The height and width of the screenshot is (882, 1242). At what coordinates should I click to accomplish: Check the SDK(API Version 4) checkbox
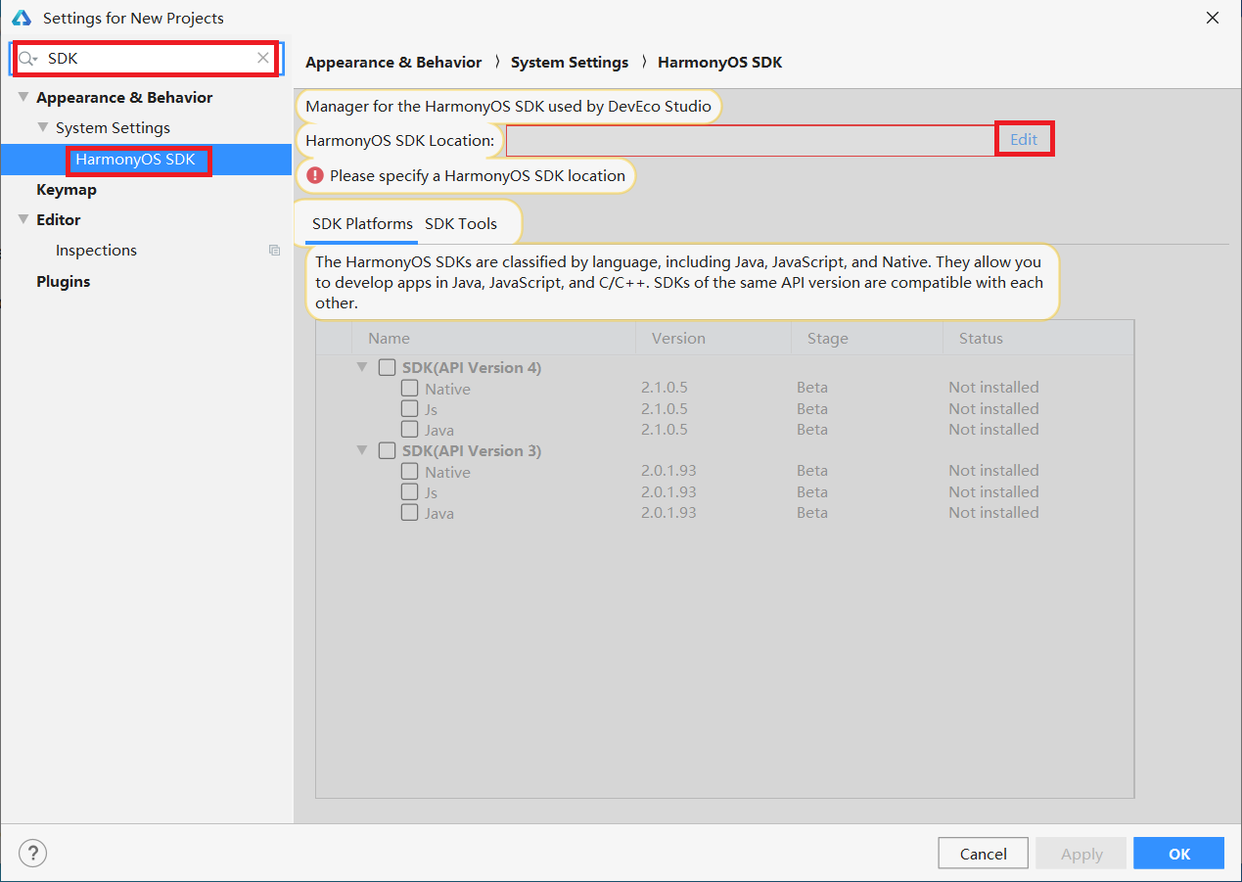(388, 368)
